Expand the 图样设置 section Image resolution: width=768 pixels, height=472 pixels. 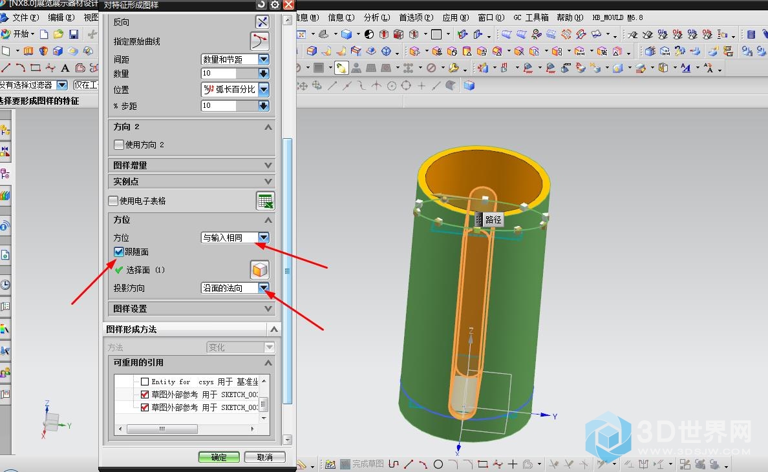(x=268, y=309)
